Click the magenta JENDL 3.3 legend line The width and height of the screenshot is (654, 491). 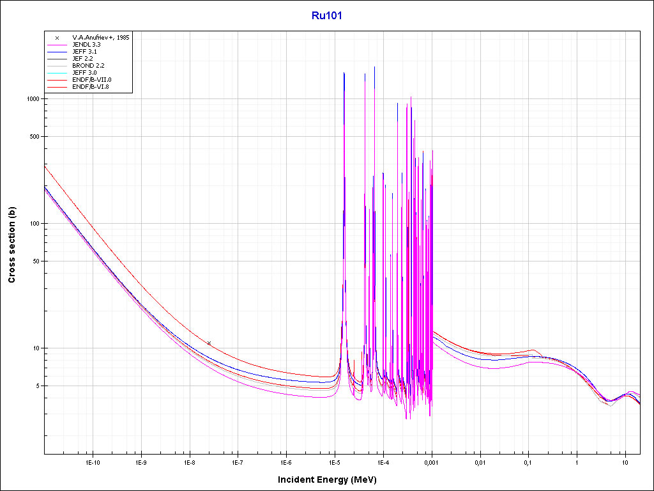57,45
